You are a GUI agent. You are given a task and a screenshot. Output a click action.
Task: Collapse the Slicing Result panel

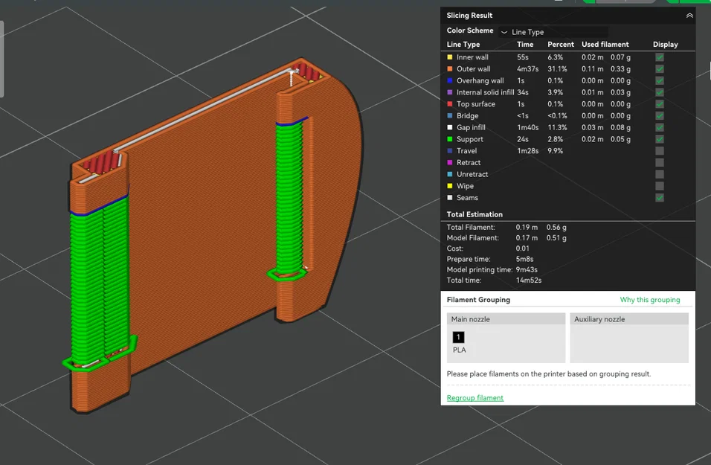[689, 16]
